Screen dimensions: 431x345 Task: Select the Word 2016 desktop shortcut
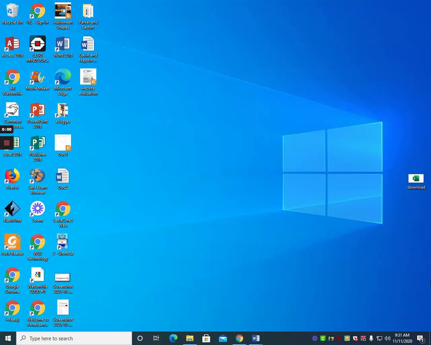coord(63,47)
